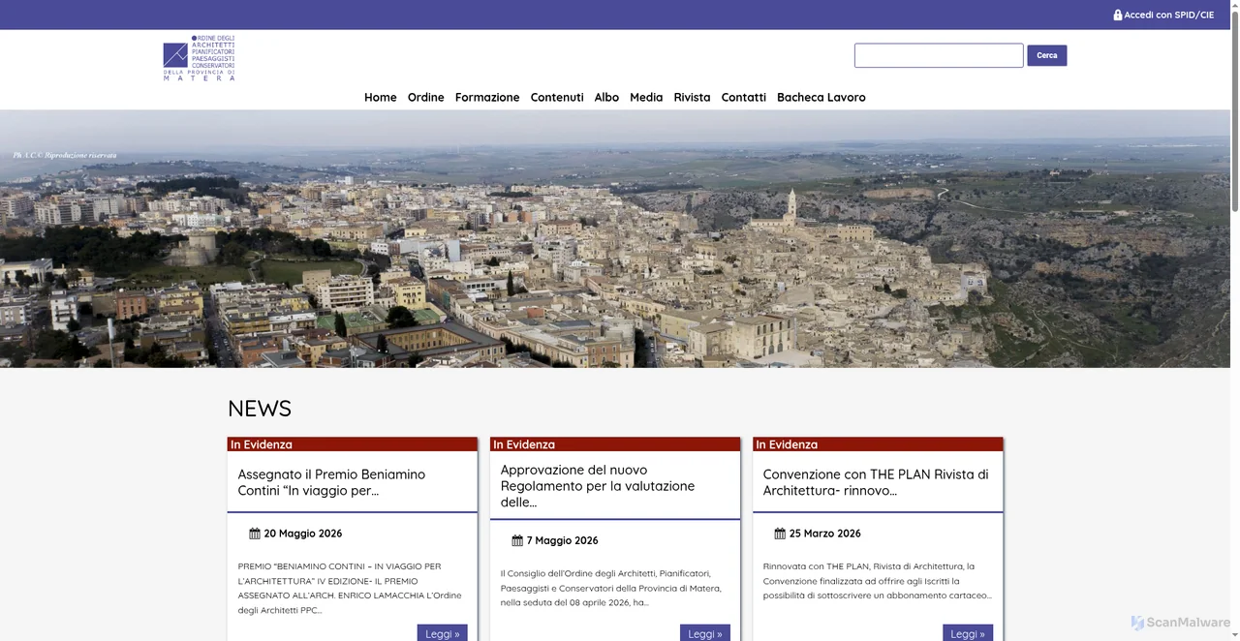1240x641 pixels.
Task: Open the Media menu item
Action: click(x=646, y=97)
